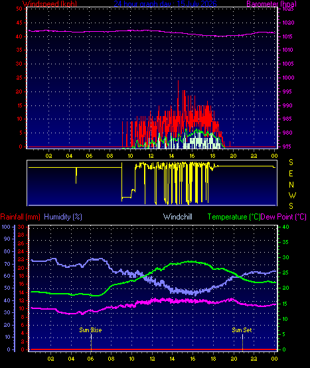Screen dimensions: 310x368
Task: Click the barometer axis value 1010
Action: [288, 50]
